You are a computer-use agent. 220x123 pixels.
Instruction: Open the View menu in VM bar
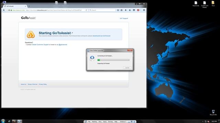(100, 122)
